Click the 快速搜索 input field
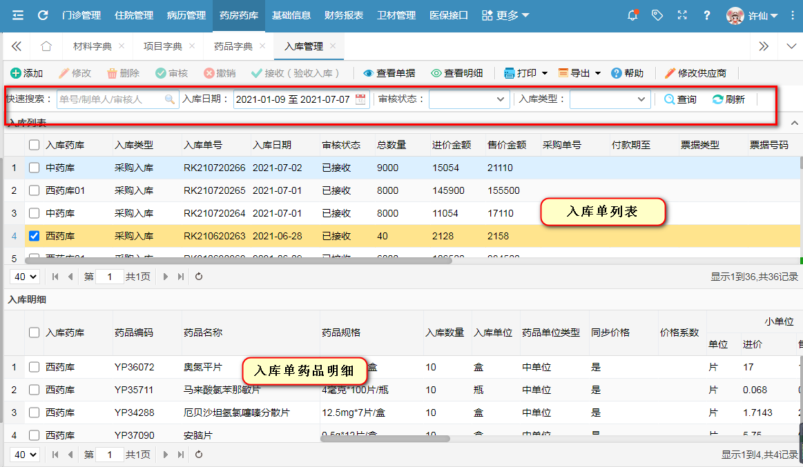 [x=110, y=99]
